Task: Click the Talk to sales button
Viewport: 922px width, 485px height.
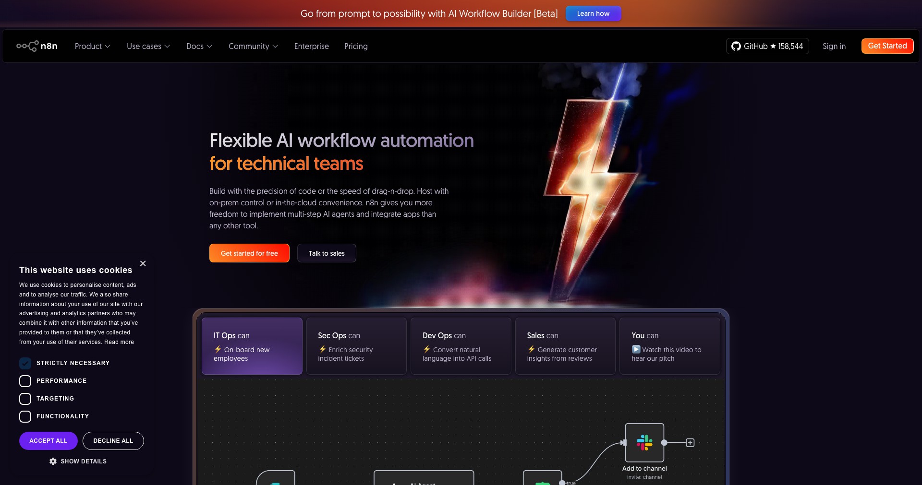Action: [x=327, y=253]
